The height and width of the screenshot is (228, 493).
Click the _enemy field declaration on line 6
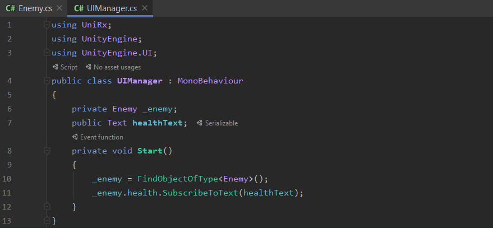[x=158, y=109]
